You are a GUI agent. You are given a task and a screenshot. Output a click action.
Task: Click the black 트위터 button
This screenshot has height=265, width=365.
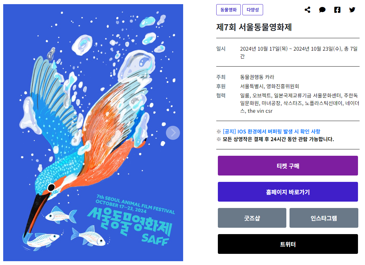tap(288, 244)
